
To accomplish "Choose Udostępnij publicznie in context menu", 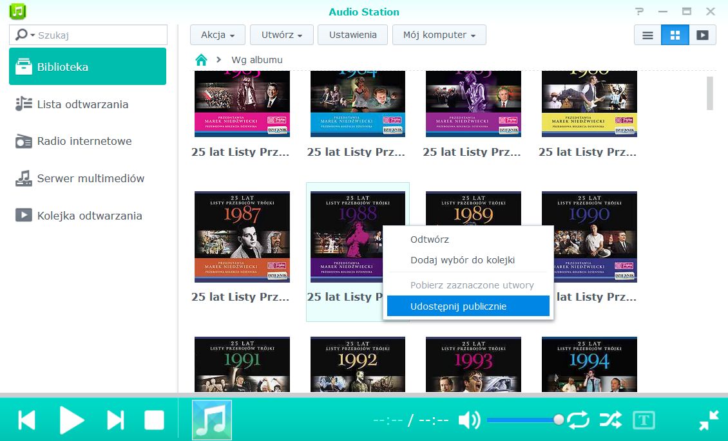I will 468,306.
